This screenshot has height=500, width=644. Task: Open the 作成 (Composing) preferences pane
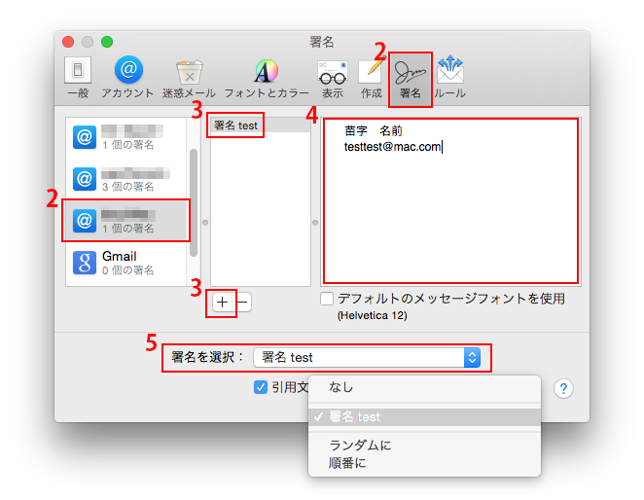372,80
